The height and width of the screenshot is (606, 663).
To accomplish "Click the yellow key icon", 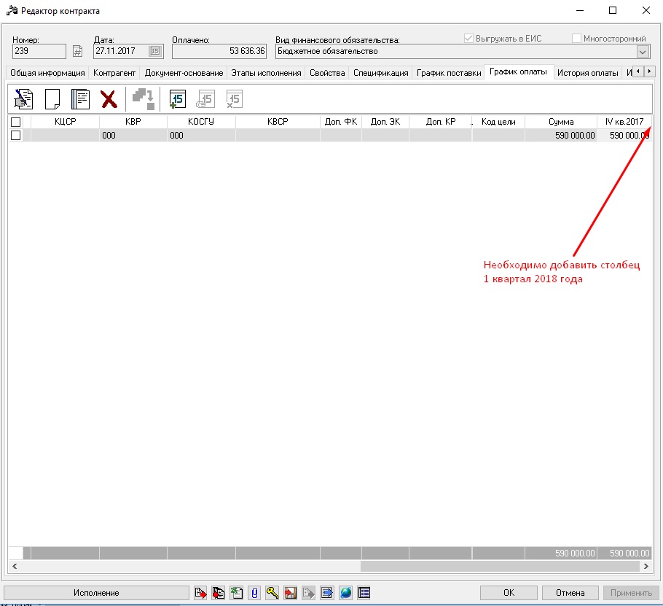I will point(272,593).
